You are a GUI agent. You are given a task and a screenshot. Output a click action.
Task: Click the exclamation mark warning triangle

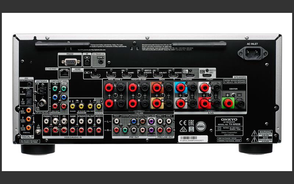254,139
